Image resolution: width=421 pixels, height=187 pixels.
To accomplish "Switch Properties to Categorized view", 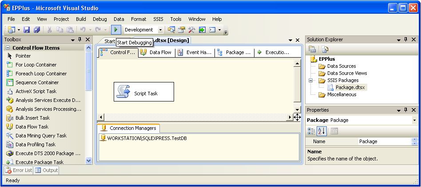I will pos(311,131).
